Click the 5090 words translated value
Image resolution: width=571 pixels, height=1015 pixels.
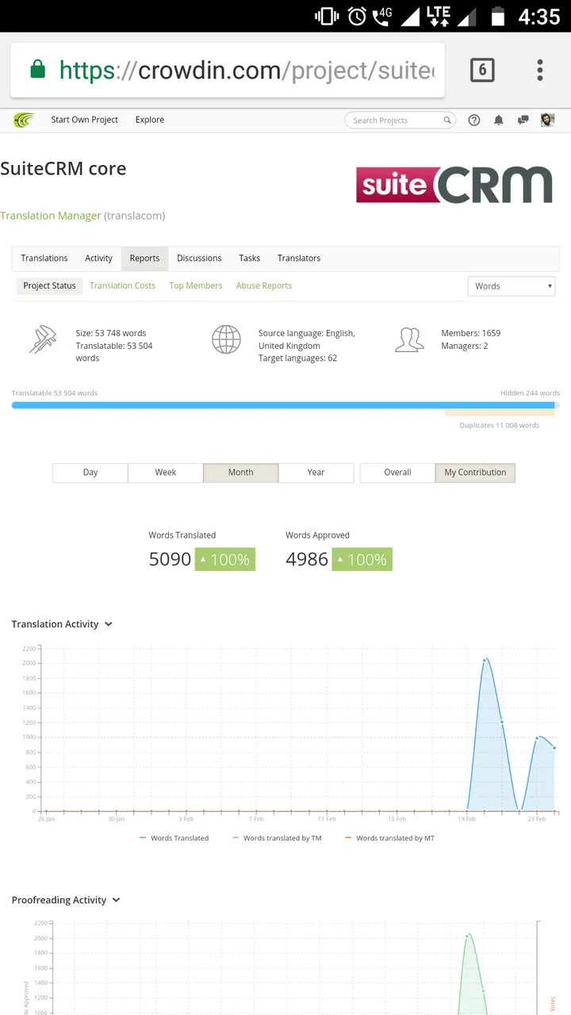[170, 559]
